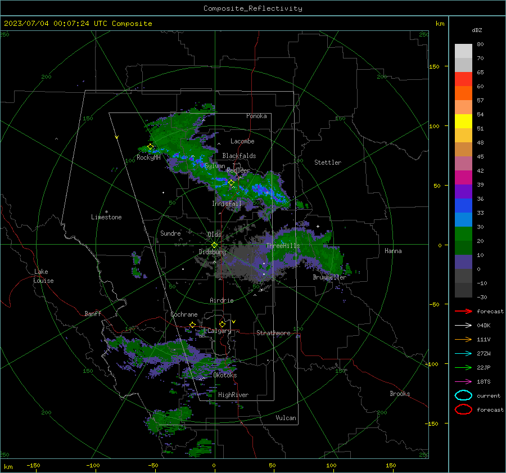506x473 pixels.
Task: Click the Sylvan town label
Action: 215,166
